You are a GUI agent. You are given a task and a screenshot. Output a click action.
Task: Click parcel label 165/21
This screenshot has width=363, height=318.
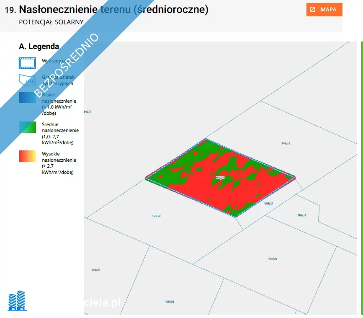coord(269,203)
